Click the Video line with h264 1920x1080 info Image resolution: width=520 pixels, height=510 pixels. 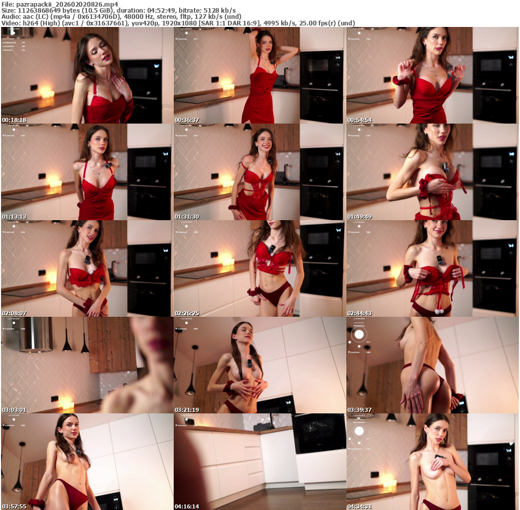click(178, 23)
